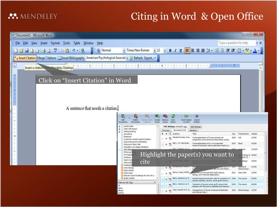Toggle read status dot for Ball, L. M. paper

[166, 144]
